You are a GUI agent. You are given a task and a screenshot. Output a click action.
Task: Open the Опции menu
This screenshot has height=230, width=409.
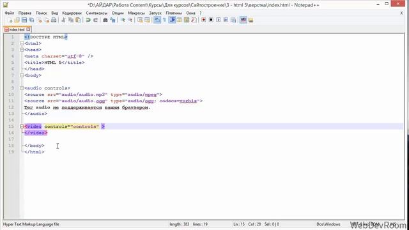118,13
